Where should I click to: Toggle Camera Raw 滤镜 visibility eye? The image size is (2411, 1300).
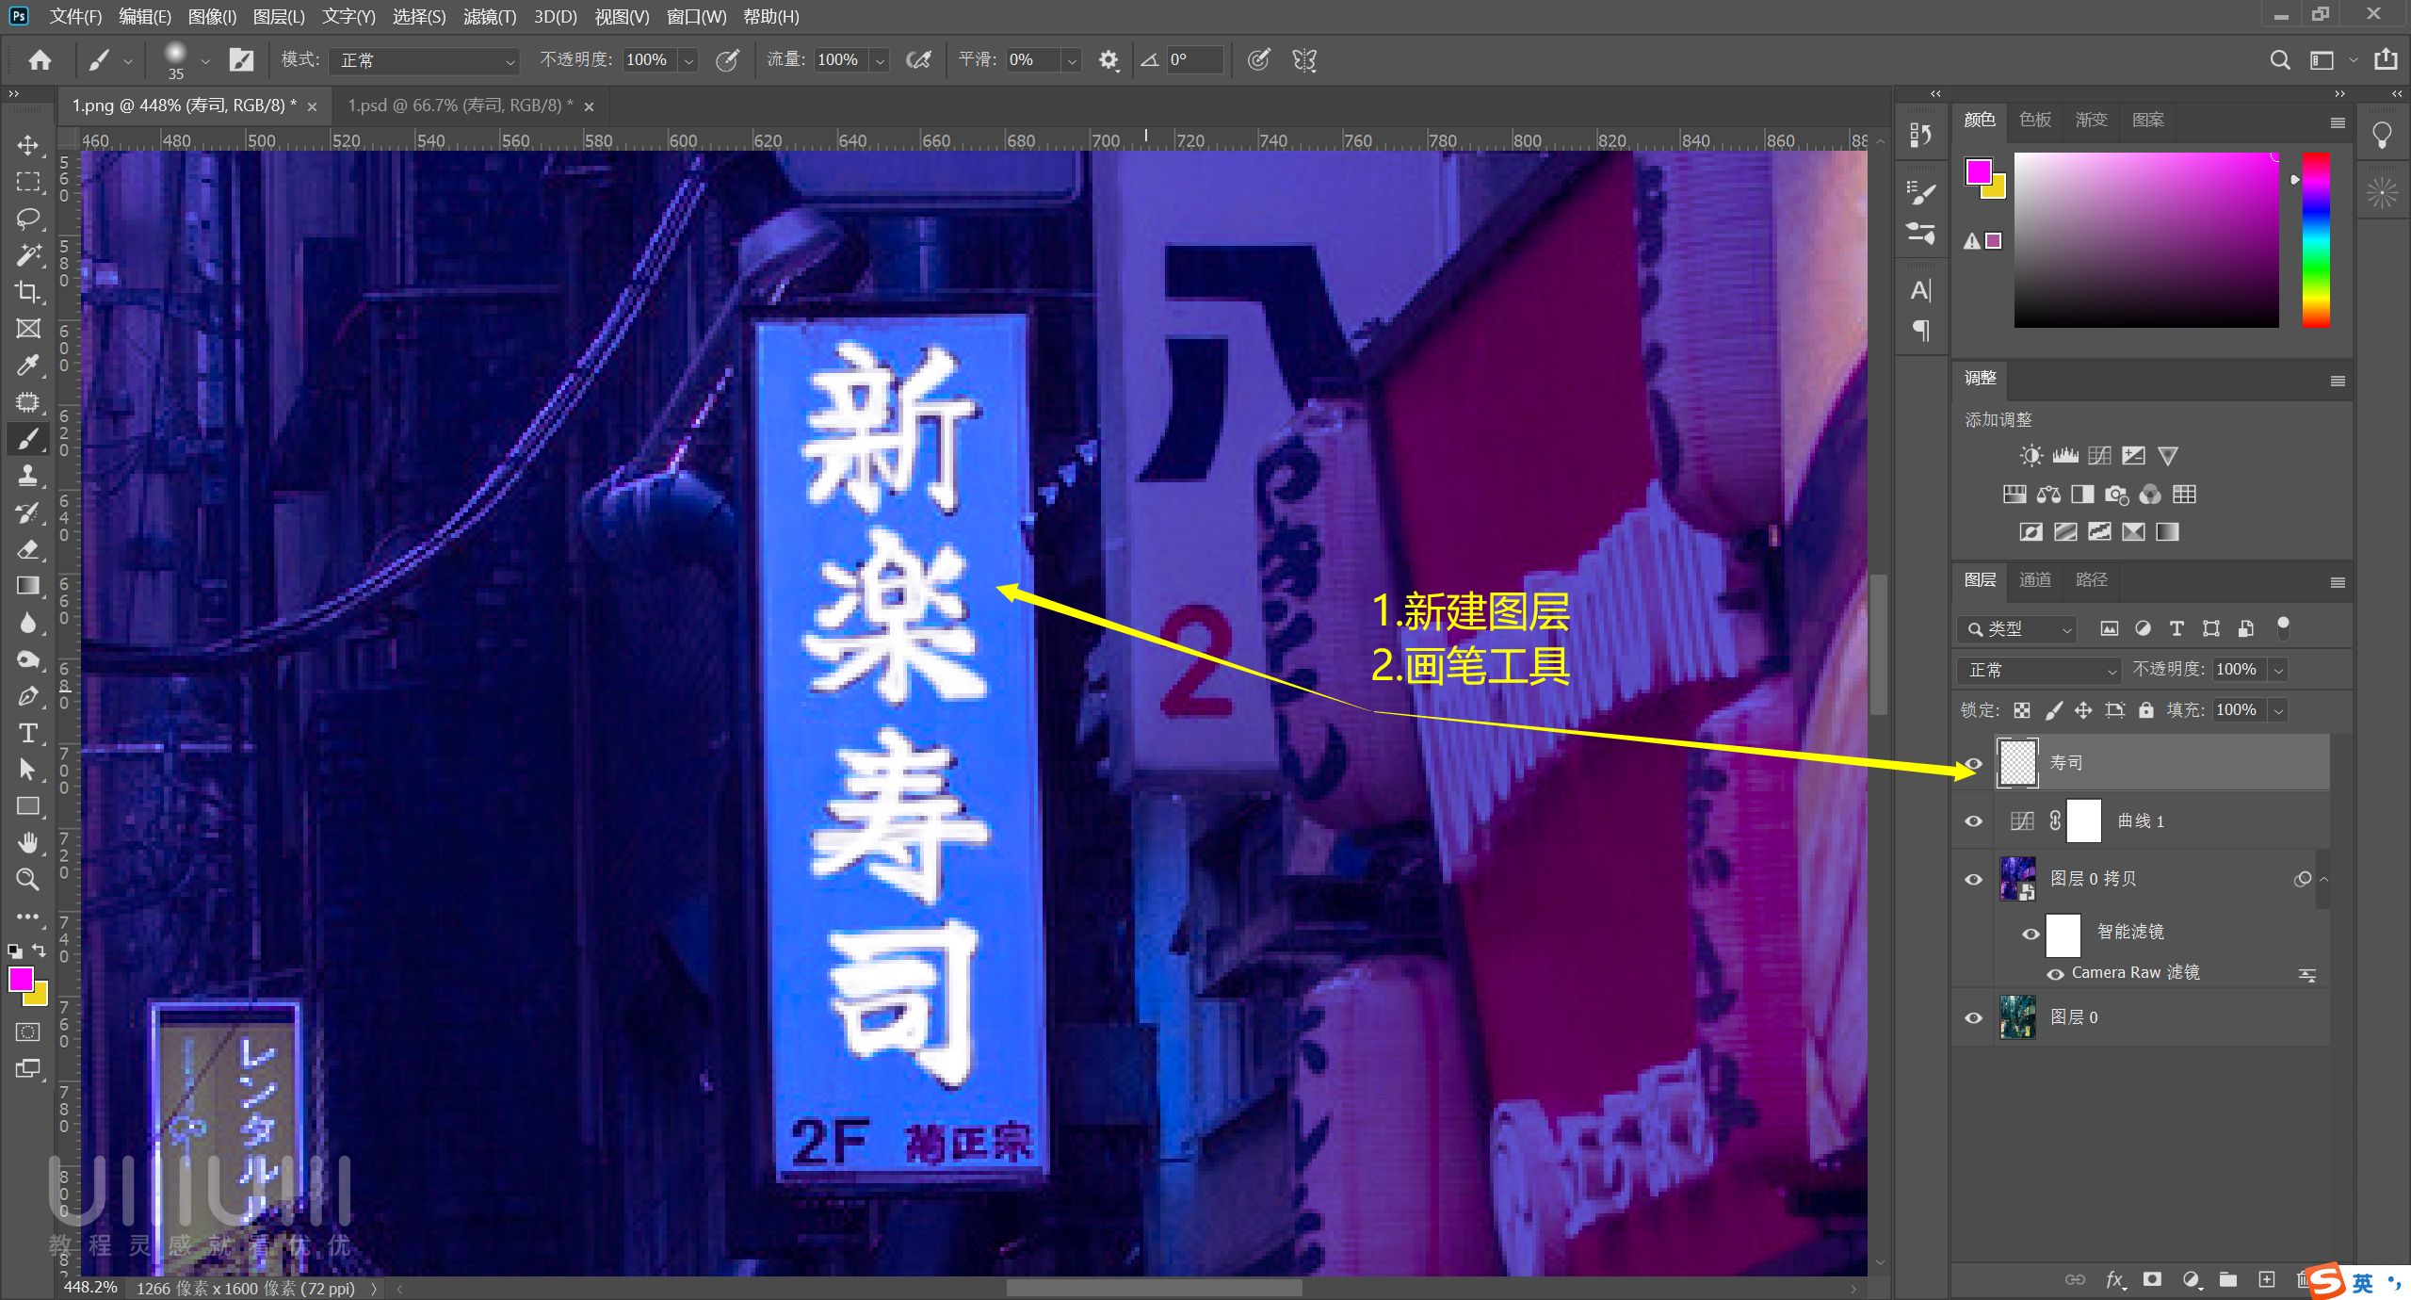click(2055, 974)
